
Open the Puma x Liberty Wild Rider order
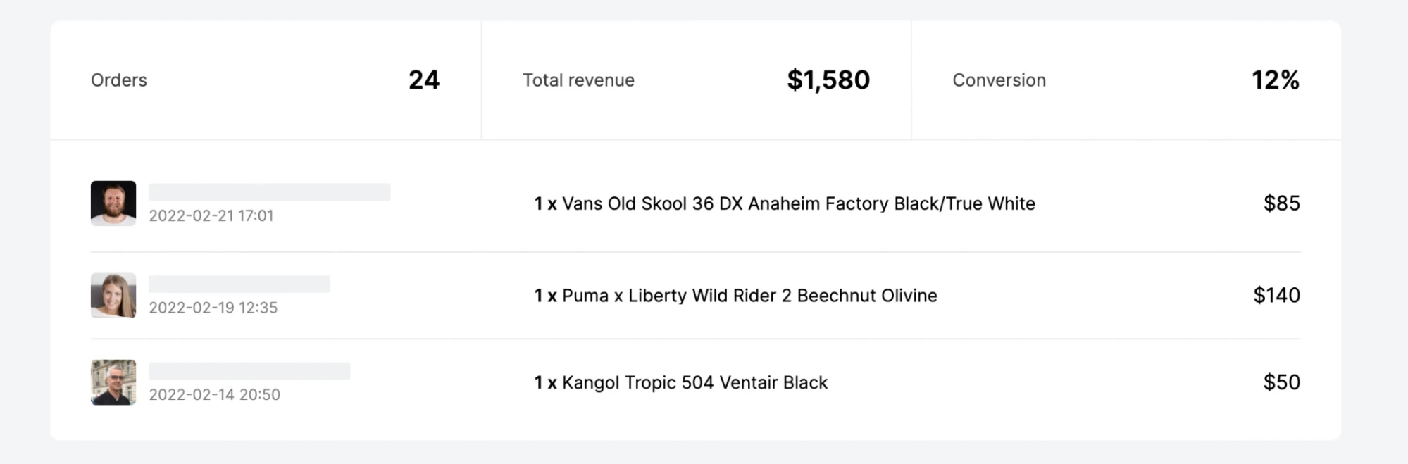click(x=735, y=296)
